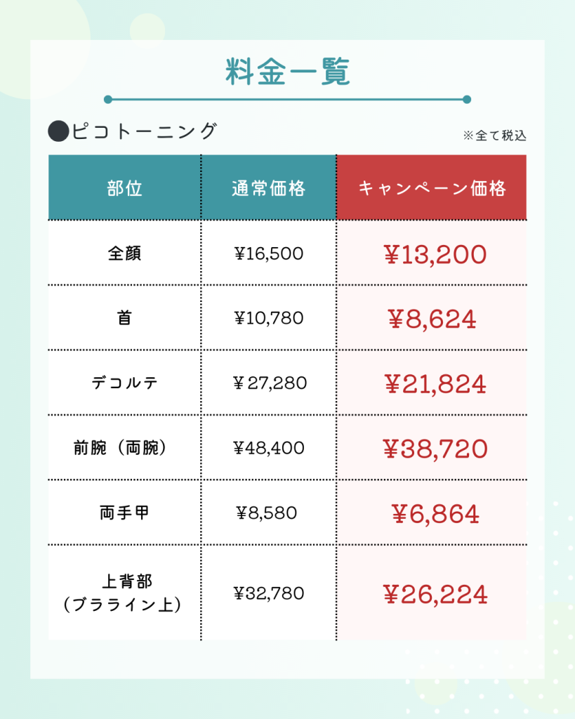Click the ¥6,864 campaign price
Image resolution: width=575 pixels, height=719 pixels.
[435, 514]
